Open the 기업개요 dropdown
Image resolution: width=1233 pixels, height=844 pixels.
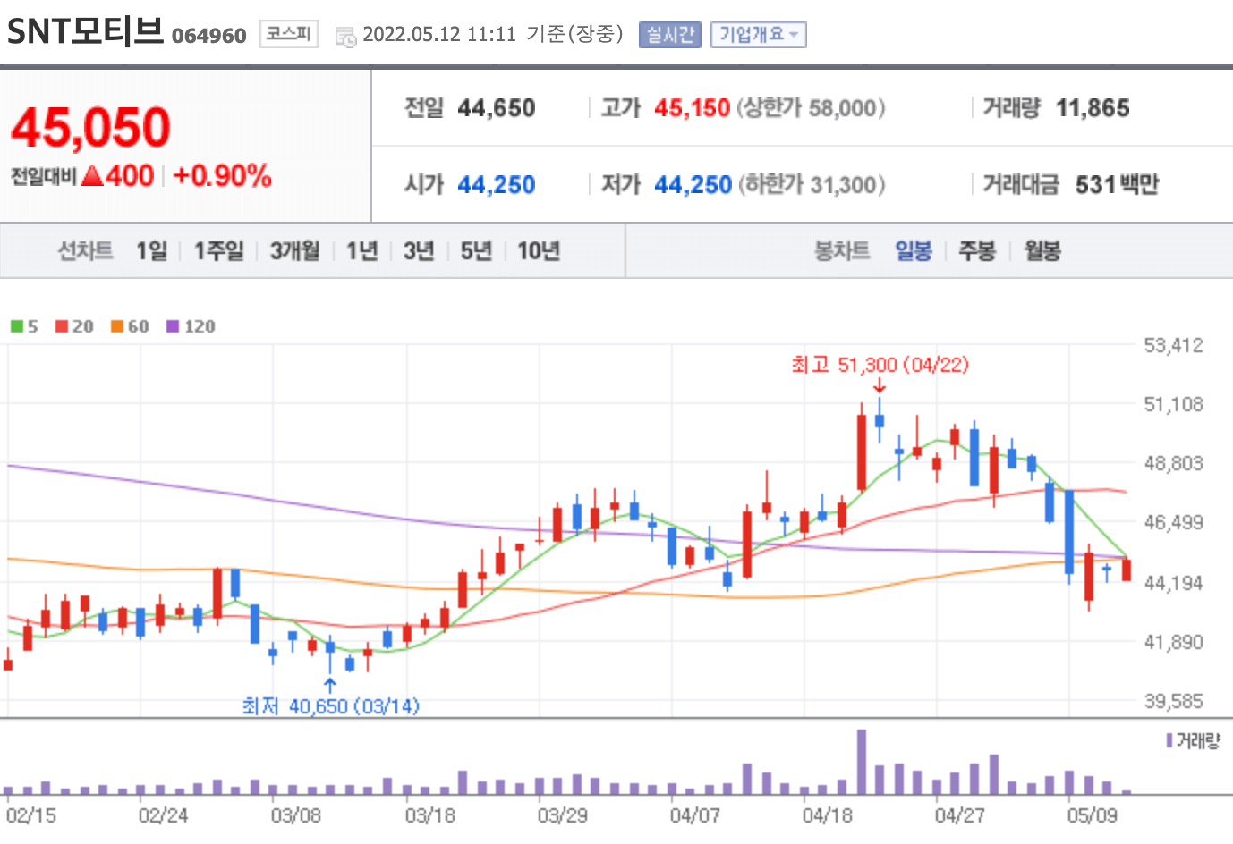click(759, 35)
